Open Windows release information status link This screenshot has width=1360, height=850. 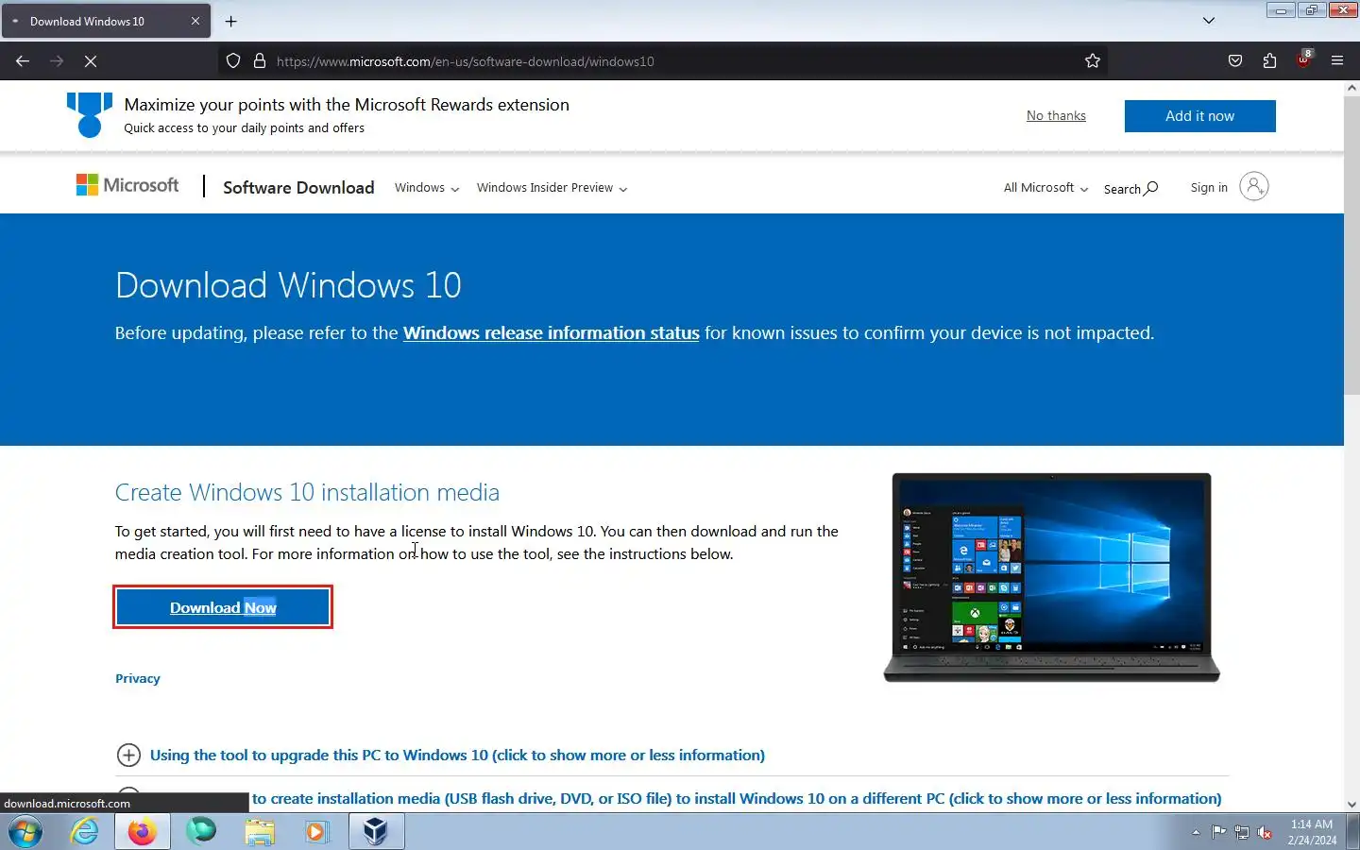[x=551, y=332]
